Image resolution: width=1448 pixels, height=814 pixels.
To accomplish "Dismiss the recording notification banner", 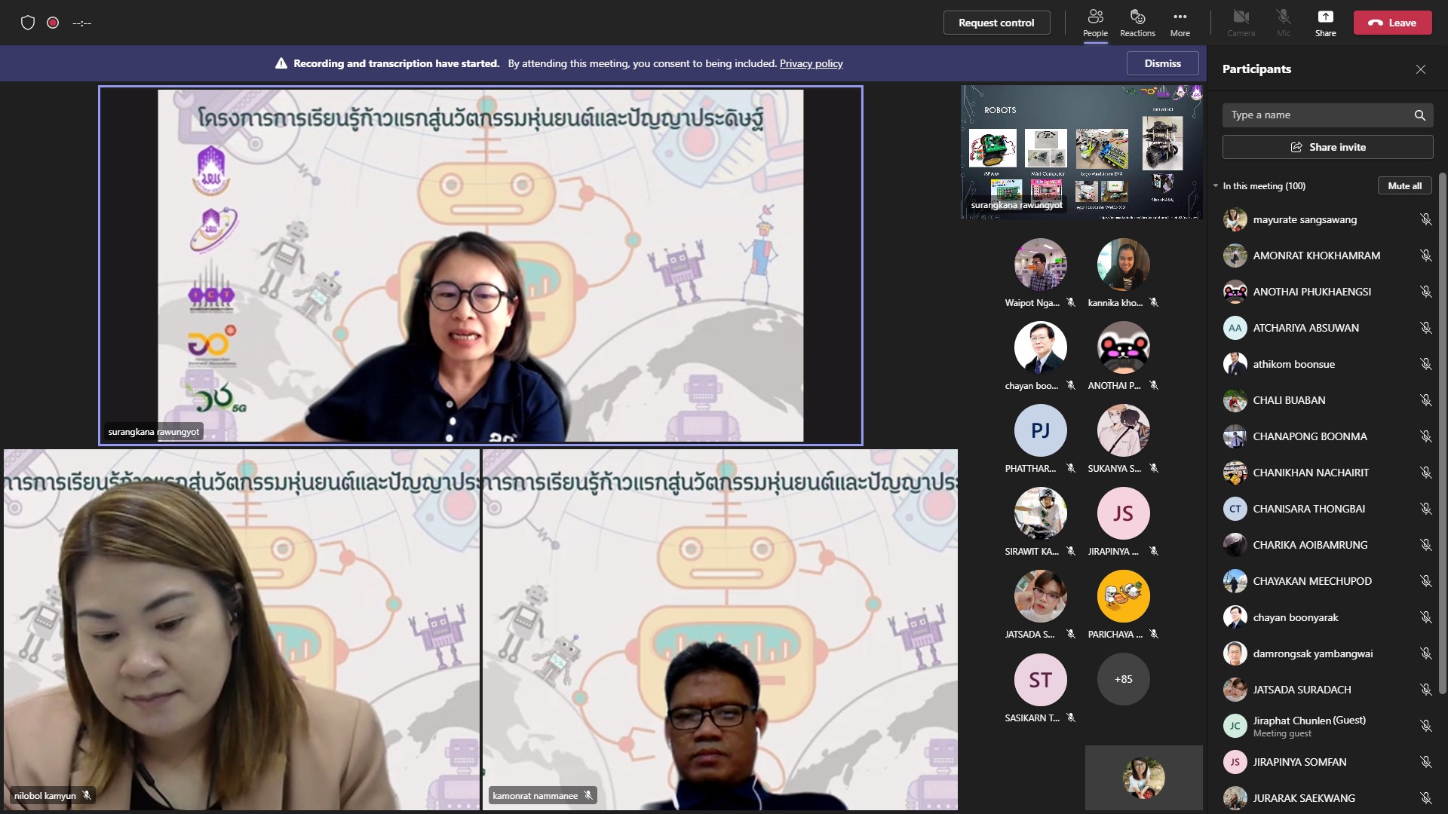I will tap(1162, 63).
